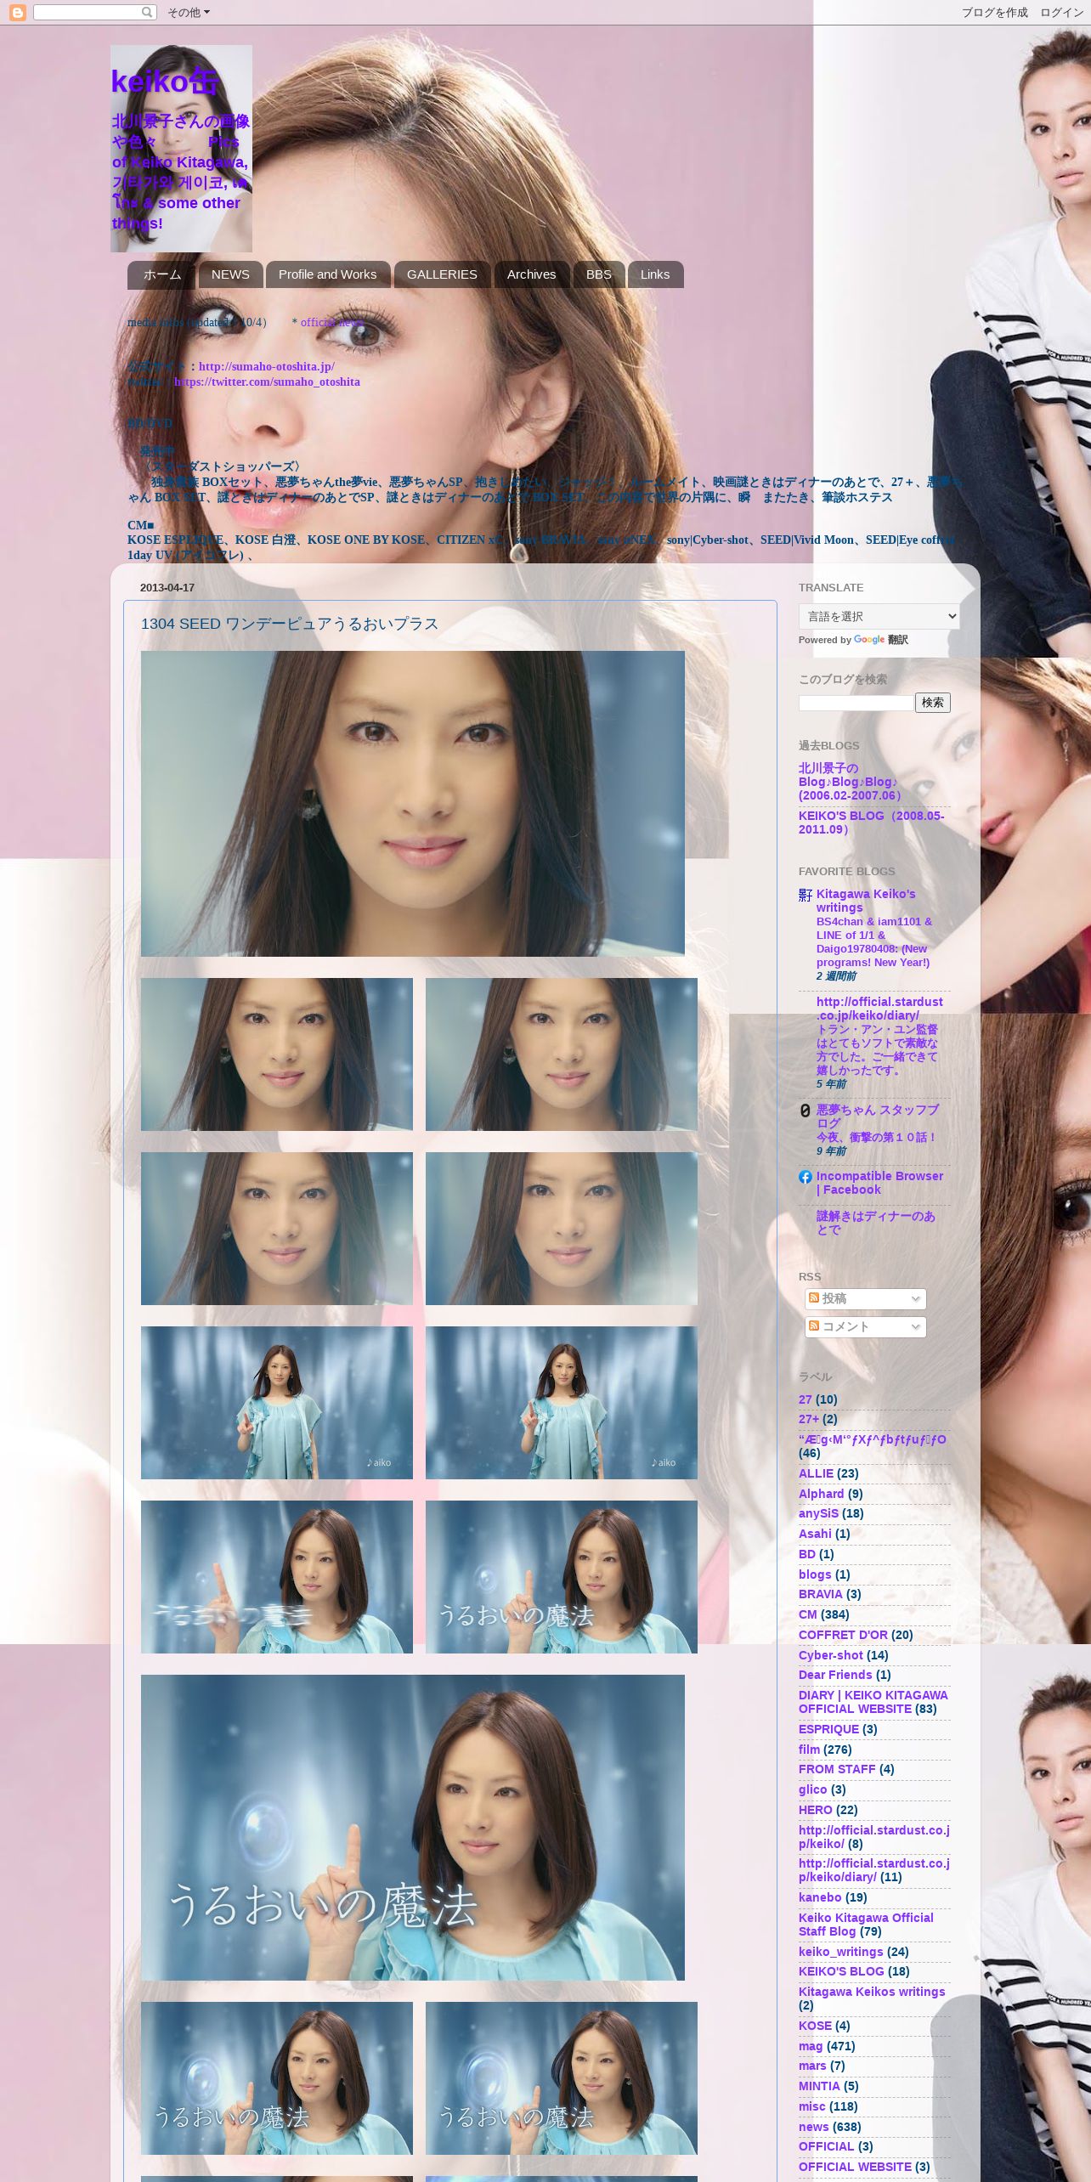Open the misc (118) label

[811, 2106]
